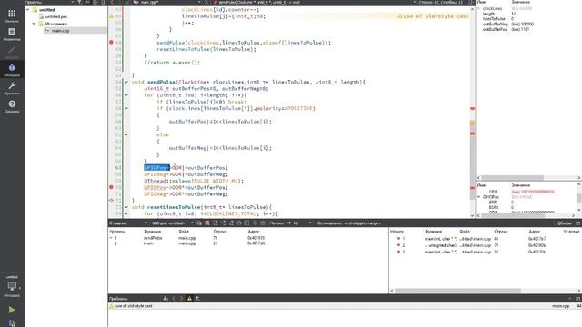
Task: Fold the resetLinesToPulse function at line 73
Action: pos(126,207)
